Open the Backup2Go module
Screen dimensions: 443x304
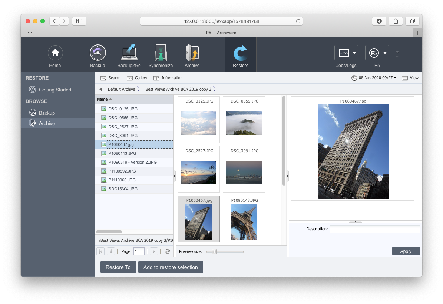[x=129, y=53]
